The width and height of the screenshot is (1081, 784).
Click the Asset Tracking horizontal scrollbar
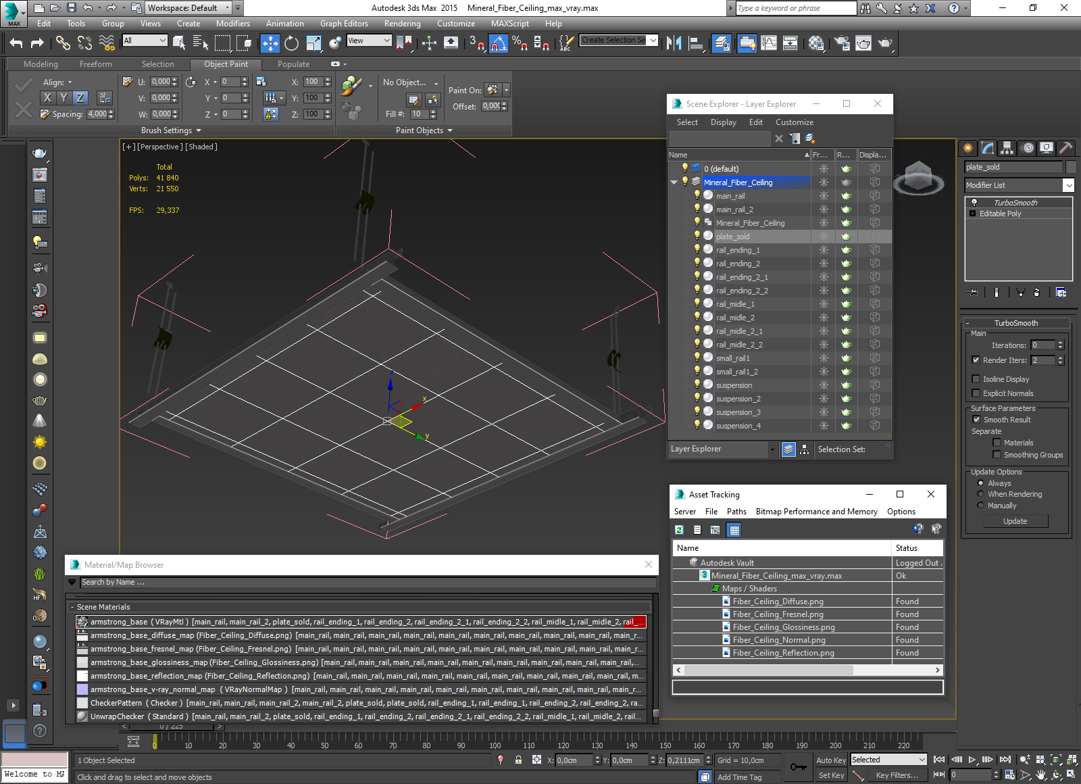coord(768,670)
